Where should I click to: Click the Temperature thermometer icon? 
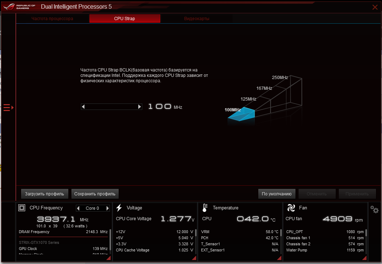point(205,208)
